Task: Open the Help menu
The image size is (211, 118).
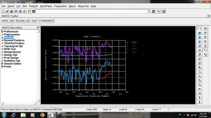Action: point(93,6)
